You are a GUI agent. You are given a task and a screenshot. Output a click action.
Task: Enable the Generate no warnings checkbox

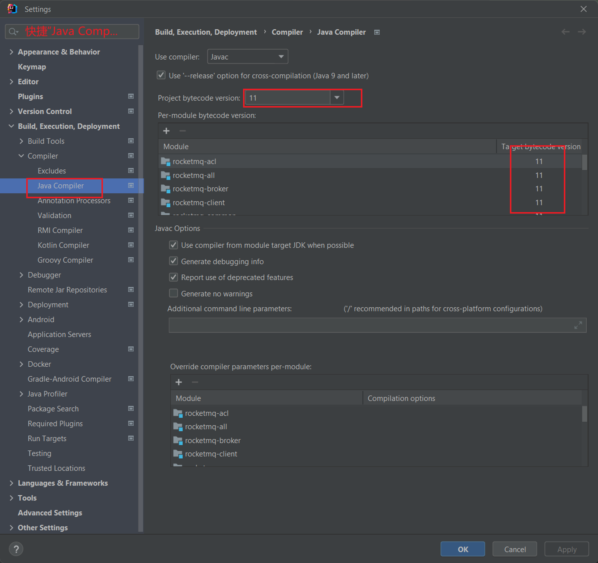(x=173, y=293)
